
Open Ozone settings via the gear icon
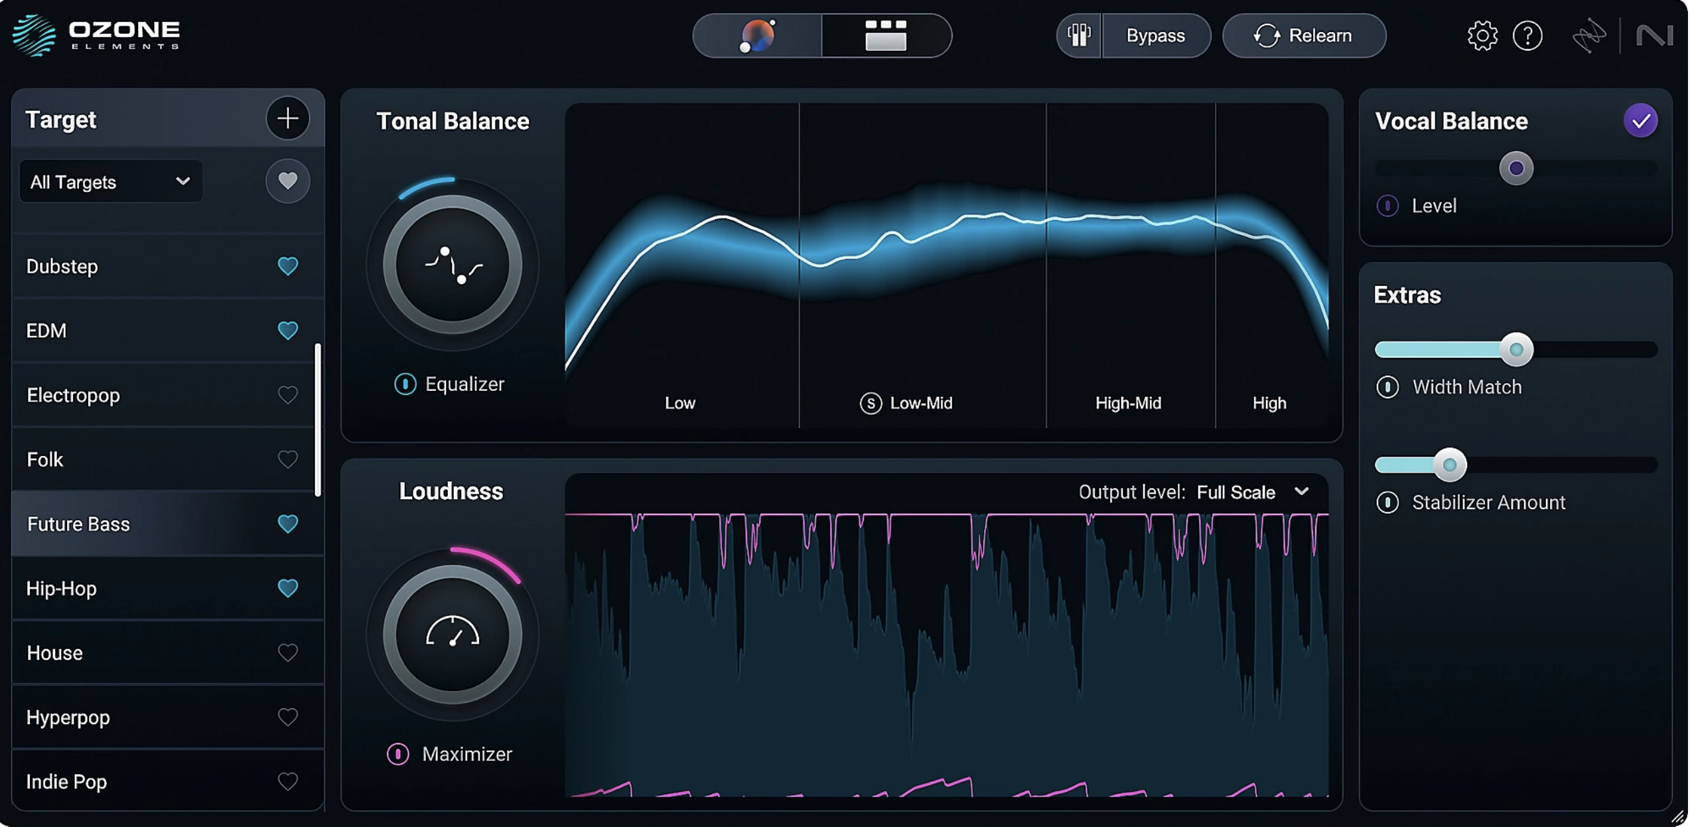pyautogui.click(x=1481, y=36)
